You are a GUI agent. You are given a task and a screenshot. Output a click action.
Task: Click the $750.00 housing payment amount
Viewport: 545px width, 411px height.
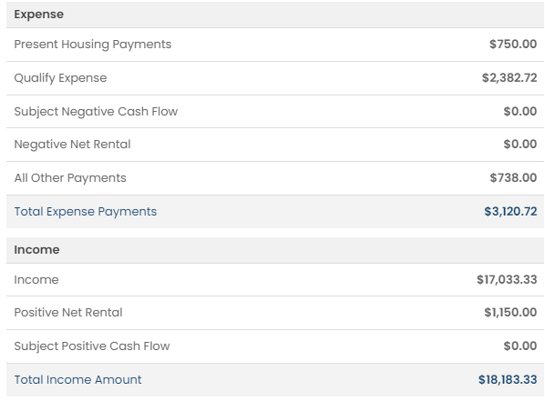[513, 44]
